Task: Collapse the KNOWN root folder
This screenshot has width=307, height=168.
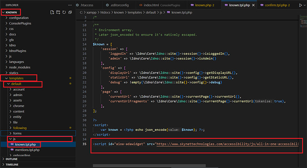Action: (11, 12)
